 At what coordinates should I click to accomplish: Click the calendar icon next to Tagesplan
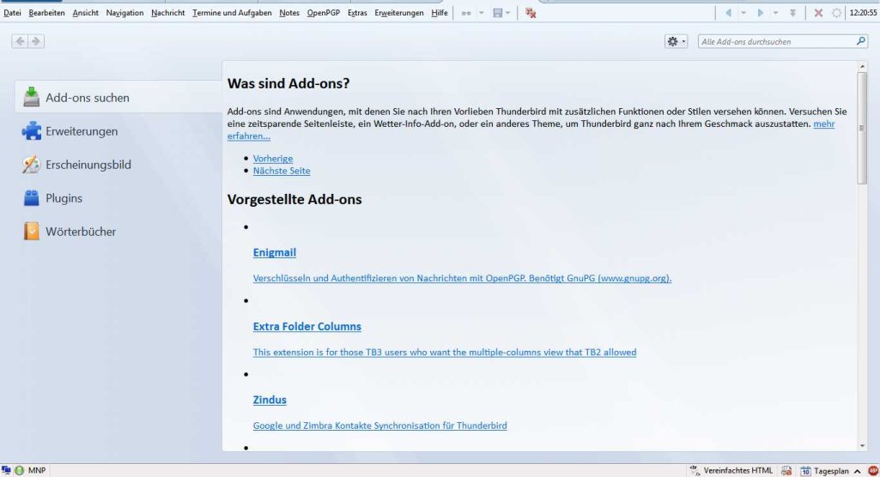click(805, 471)
